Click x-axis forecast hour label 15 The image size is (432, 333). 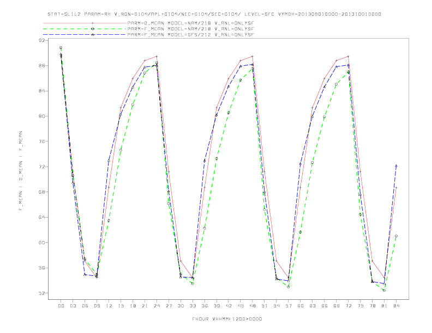pyautogui.click(x=121, y=306)
